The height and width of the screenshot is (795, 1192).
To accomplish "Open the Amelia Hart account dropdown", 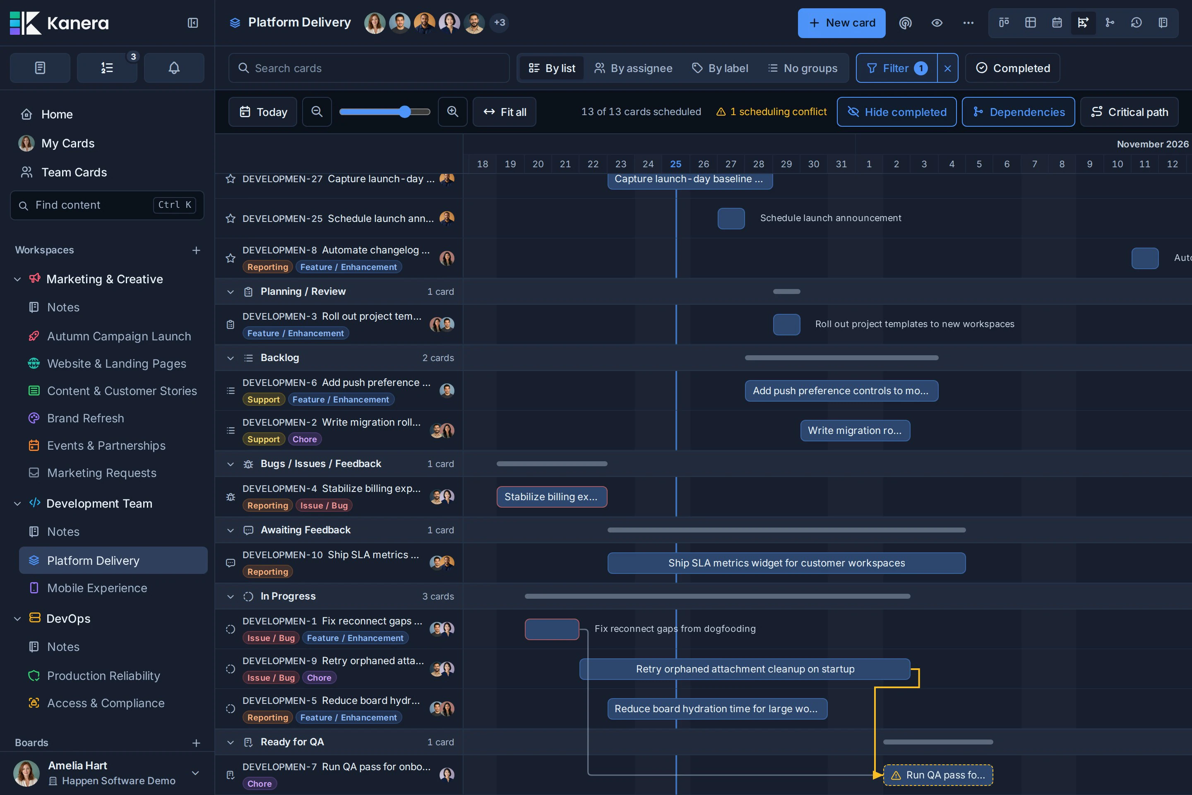I will [x=195, y=773].
